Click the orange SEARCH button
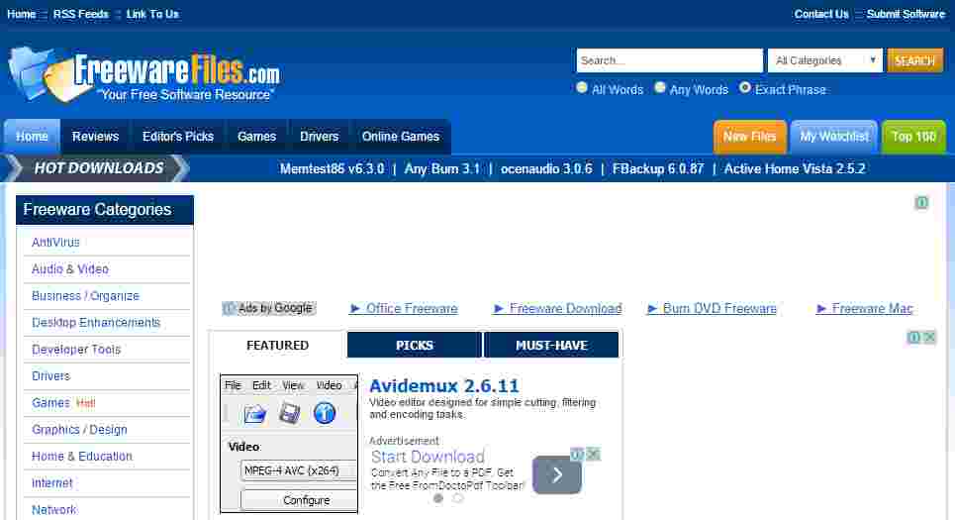This screenshot has width=955, height=520. point(914,60)
